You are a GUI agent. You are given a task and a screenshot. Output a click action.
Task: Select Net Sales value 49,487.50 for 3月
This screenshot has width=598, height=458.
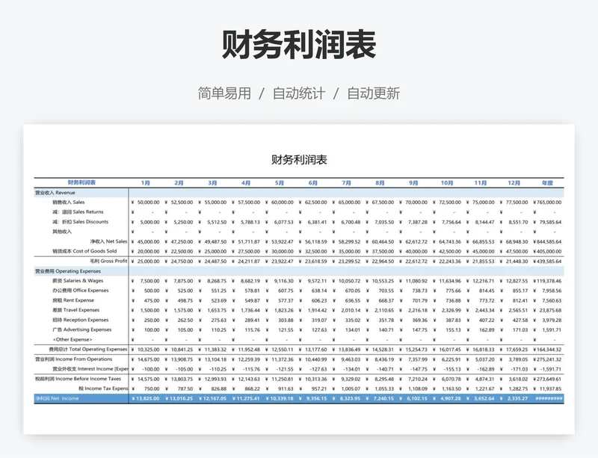coord(215,242)
